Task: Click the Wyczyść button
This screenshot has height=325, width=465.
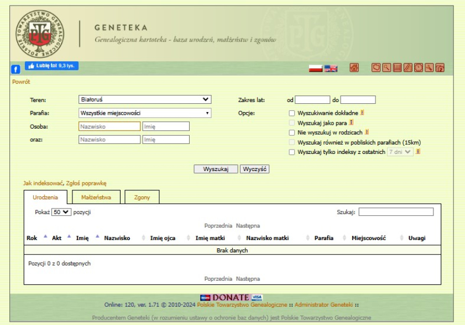Action: click(x=254, y=169)
